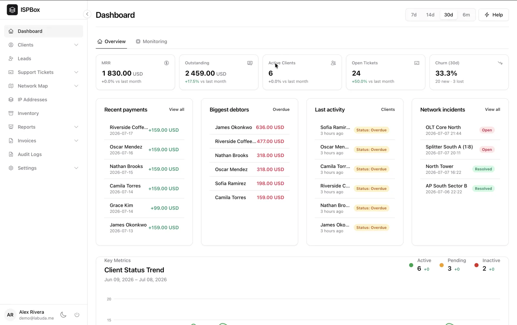The height and width of the screenshot is (325, 517).
Task: Click the Active Clients stat card
Action: 302,72
